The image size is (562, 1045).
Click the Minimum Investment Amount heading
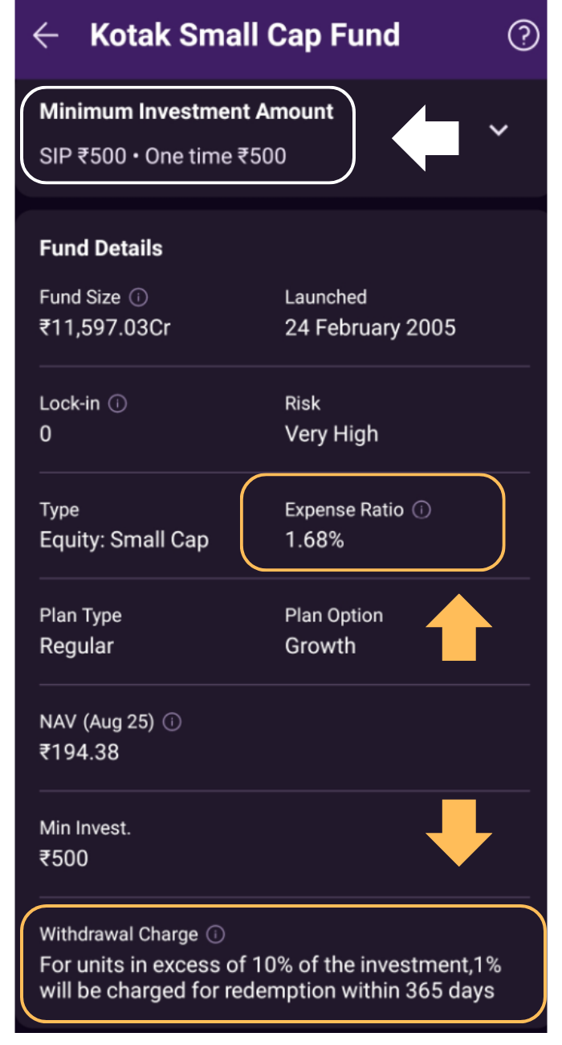point(186,112)
